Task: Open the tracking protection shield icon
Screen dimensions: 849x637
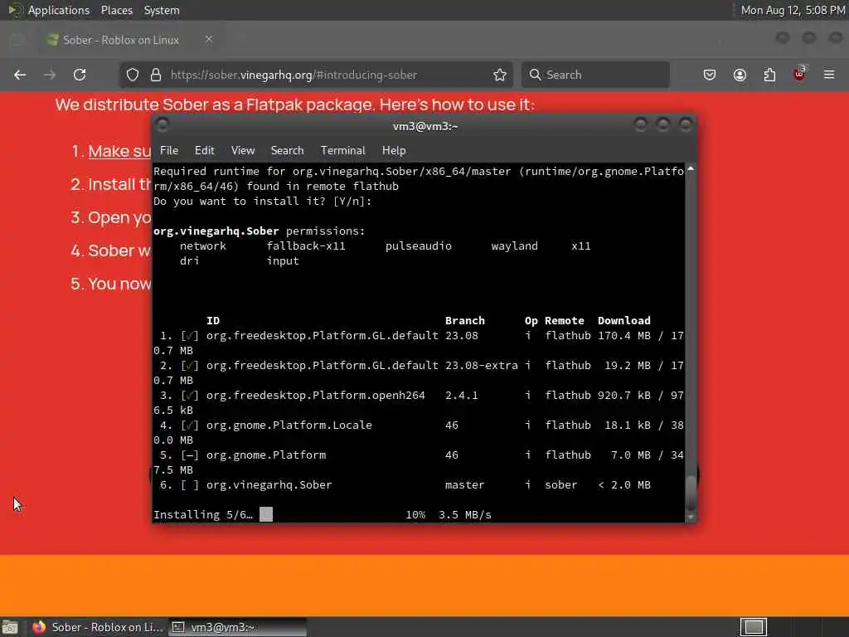Action: coord(133,75)
